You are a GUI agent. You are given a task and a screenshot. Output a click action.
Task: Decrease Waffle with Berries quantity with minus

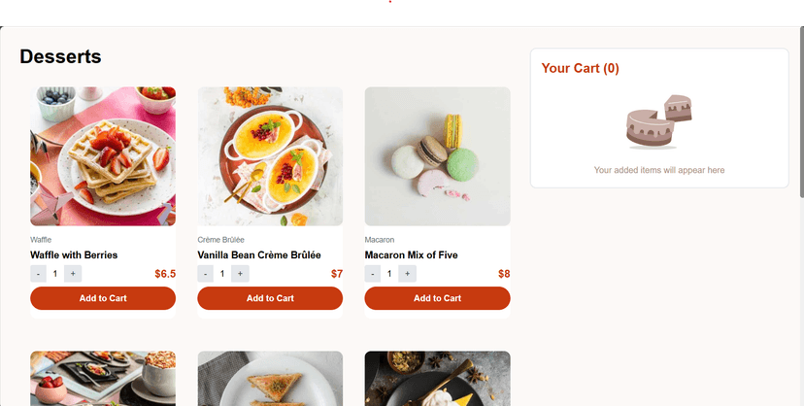[x=39, y=274]
